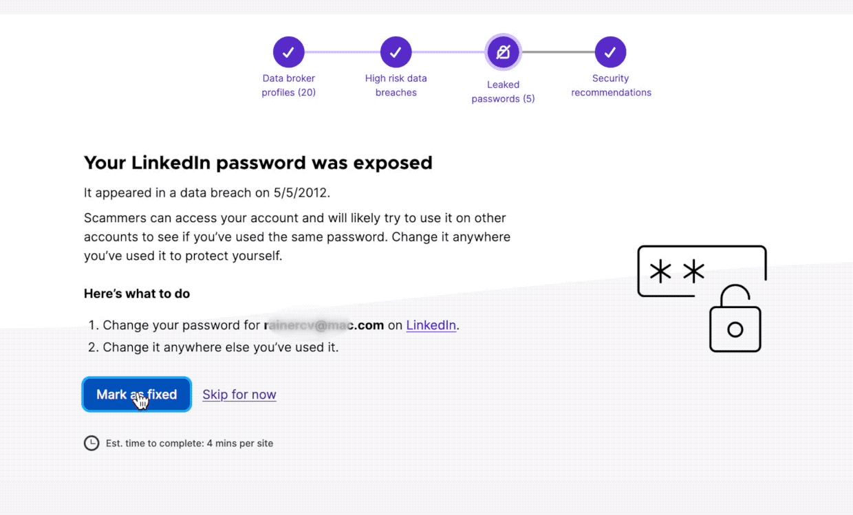Click the Leaked passwords step icon
The width and height of the screenshot is (853, 515).
point(503,52)
